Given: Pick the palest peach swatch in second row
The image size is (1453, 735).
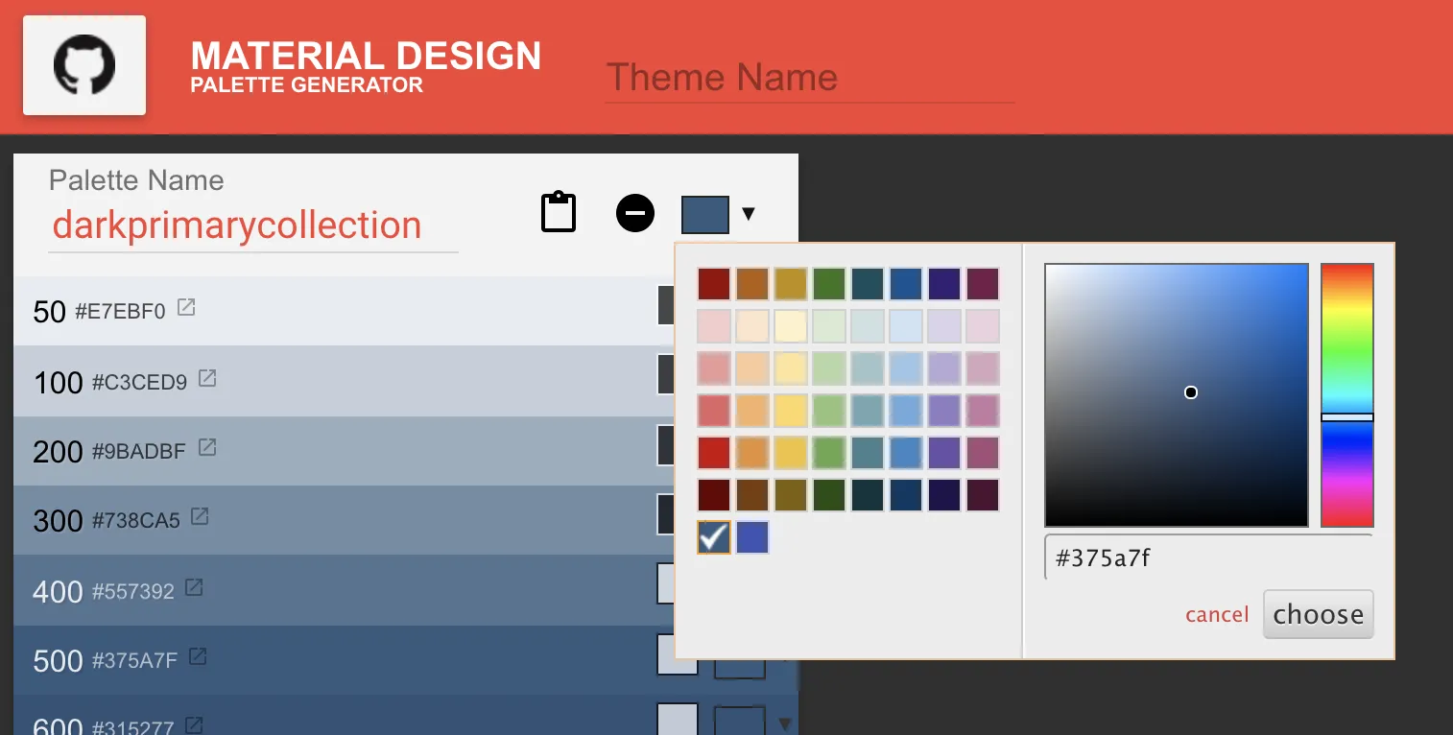Looking at the screenshot, I should tap(752, 326).
